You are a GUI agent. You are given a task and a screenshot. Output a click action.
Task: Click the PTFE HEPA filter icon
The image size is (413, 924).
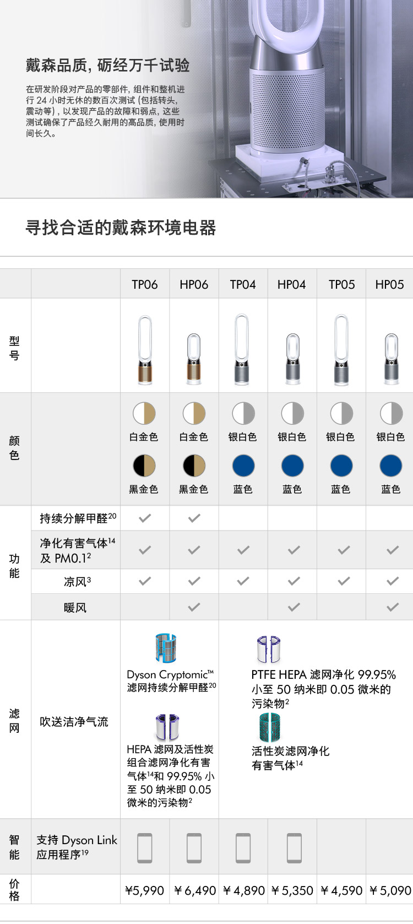269,649
